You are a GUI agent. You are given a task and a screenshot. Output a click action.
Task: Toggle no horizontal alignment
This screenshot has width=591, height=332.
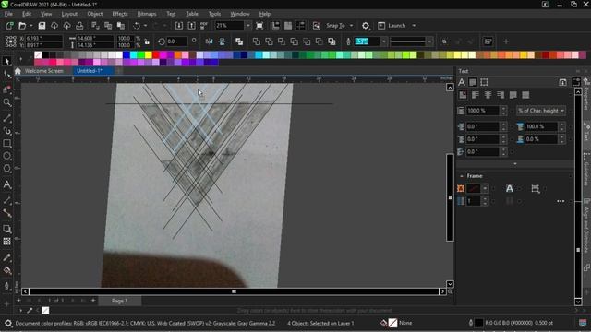[463, 95]
